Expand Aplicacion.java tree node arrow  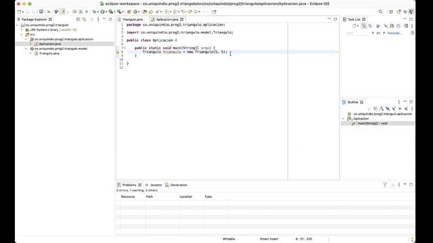pyautogui.click(x=30, y=44)
